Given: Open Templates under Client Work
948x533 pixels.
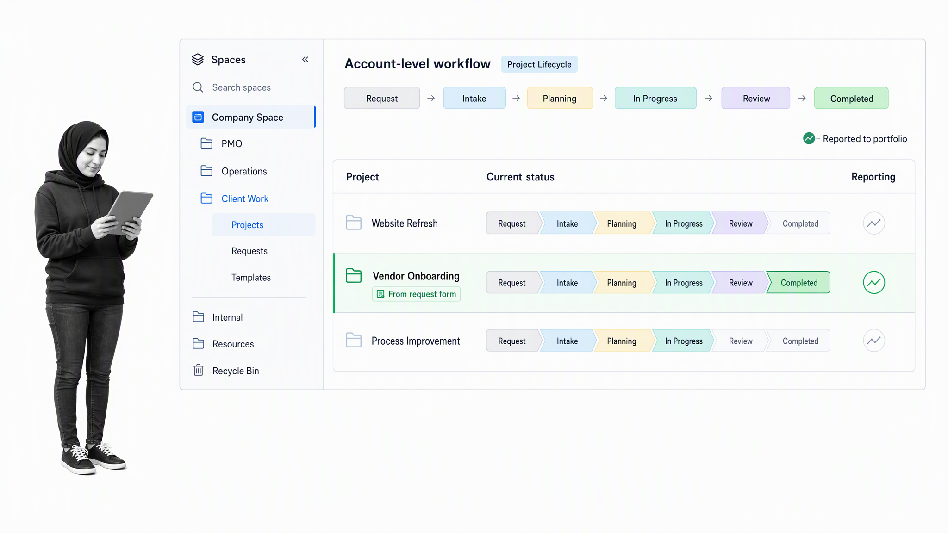Looking at the screenshot, I should (x=251, y=278).
